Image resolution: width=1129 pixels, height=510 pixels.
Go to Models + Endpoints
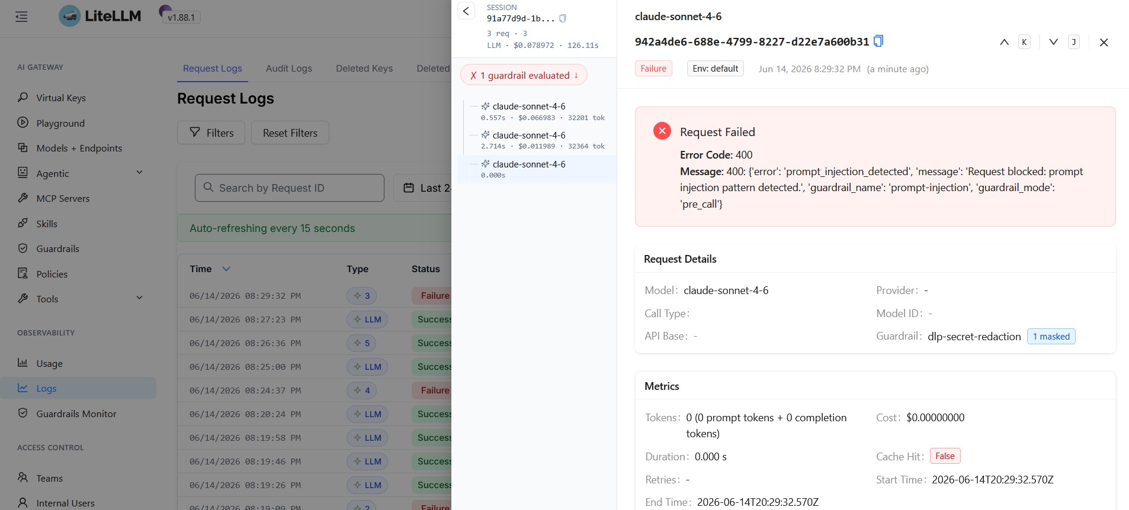[79, 148]
